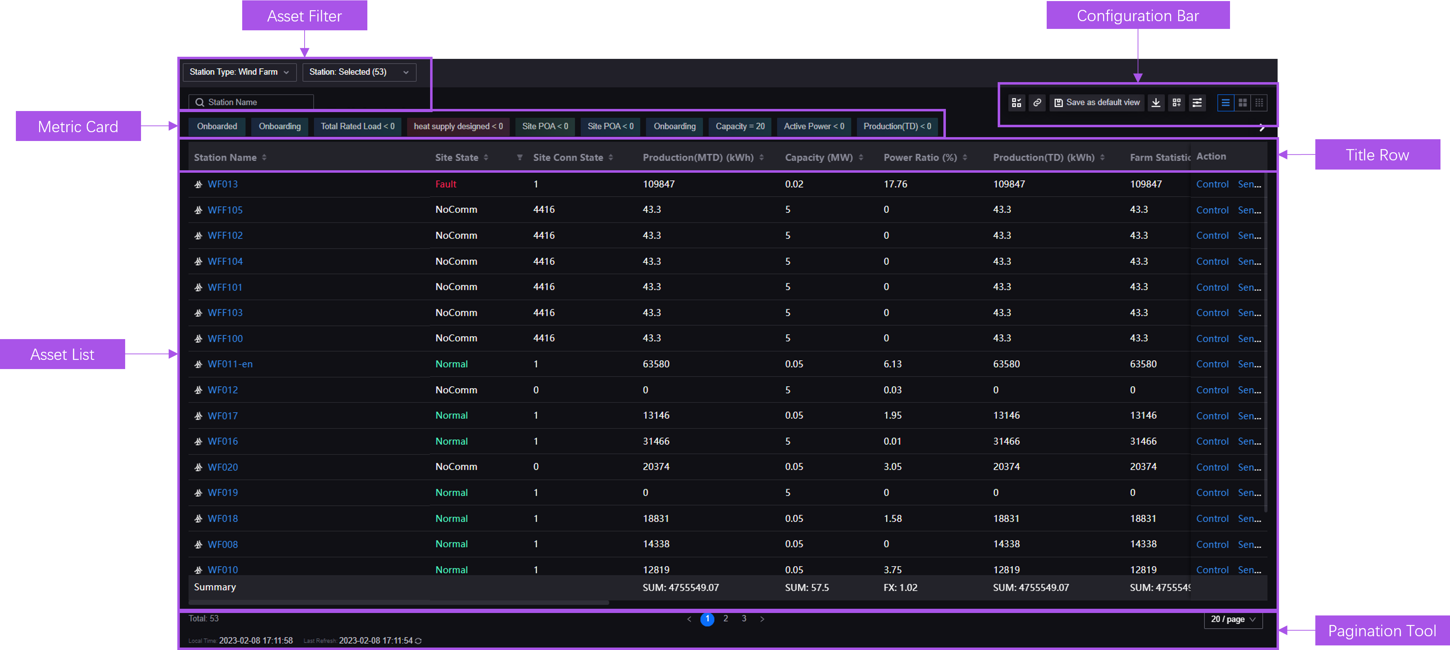This screenshot has width=1450, height=650.
Task: Select the Capacity = 20 metric card
Action: 740,126
